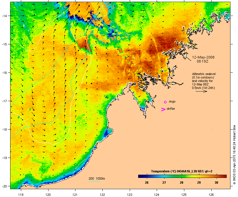Click the magenta drifter arrowhead symbol
Screen dimensions: 238x197
click(x=163, y=110)
